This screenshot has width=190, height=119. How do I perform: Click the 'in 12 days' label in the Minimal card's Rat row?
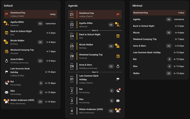[x=179, y=59]
